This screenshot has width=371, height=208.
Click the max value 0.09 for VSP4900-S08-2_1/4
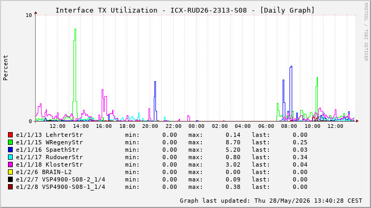pos(233,179)
